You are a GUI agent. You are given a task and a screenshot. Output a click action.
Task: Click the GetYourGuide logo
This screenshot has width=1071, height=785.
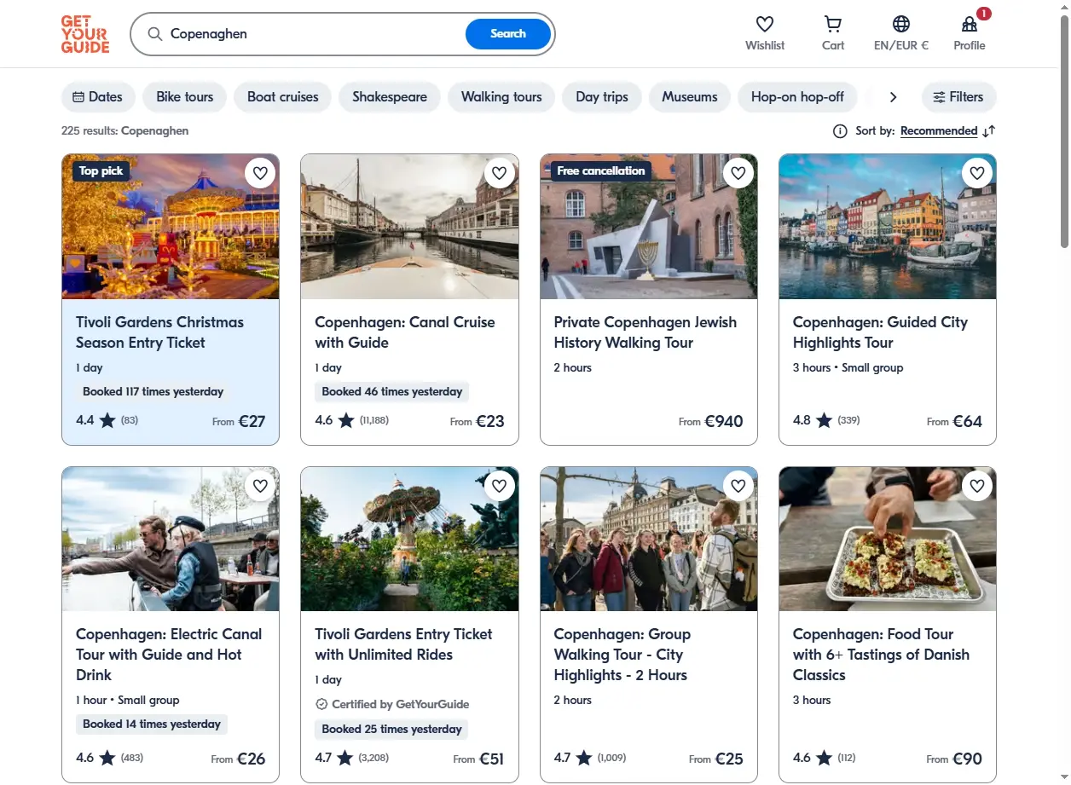[x=85, y=34]
